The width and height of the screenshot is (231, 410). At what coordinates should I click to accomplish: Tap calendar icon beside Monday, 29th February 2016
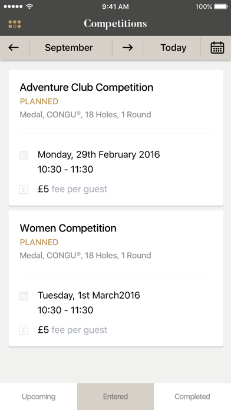point(24,155)
